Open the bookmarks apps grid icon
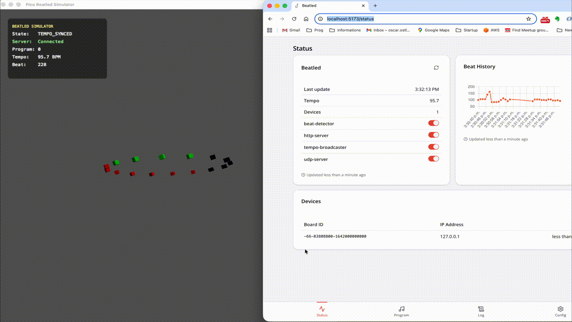Image resolution: width=572 pixels, height=322 pixels. (269, 30)
